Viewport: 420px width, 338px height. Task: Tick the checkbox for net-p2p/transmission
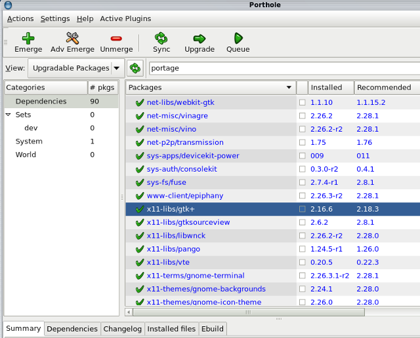point(302,142)
